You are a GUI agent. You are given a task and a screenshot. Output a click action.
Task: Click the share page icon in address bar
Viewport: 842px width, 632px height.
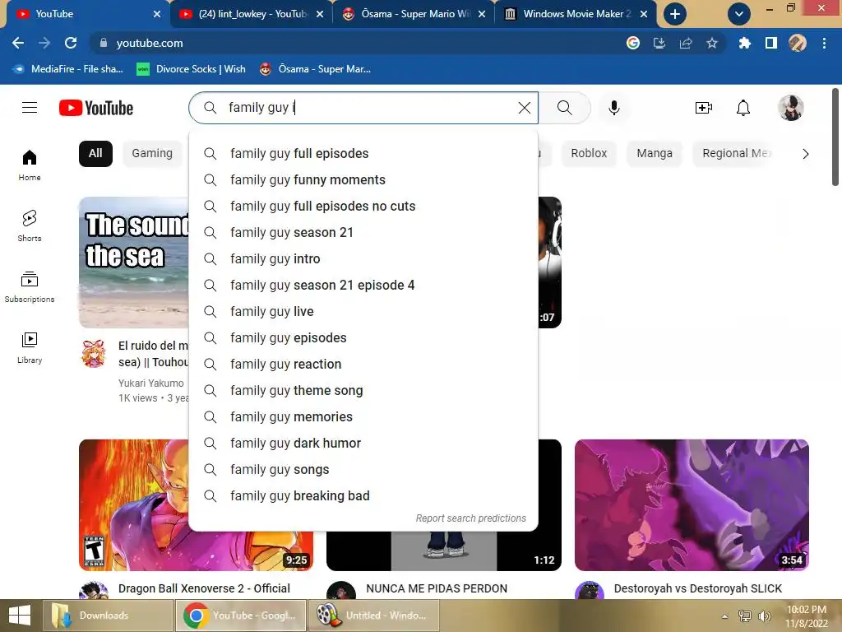click(x=686, y=43)
